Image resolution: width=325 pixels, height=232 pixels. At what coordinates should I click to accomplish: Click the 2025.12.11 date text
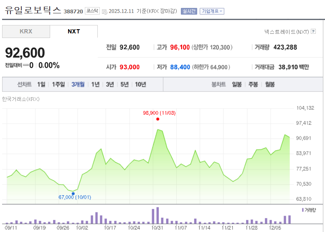[121, 11]
